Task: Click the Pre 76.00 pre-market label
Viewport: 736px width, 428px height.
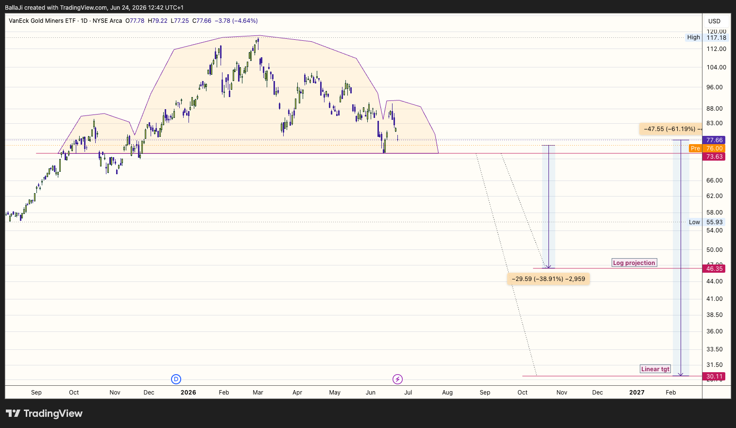Action: pyautogui.click(x=707, y=148)
